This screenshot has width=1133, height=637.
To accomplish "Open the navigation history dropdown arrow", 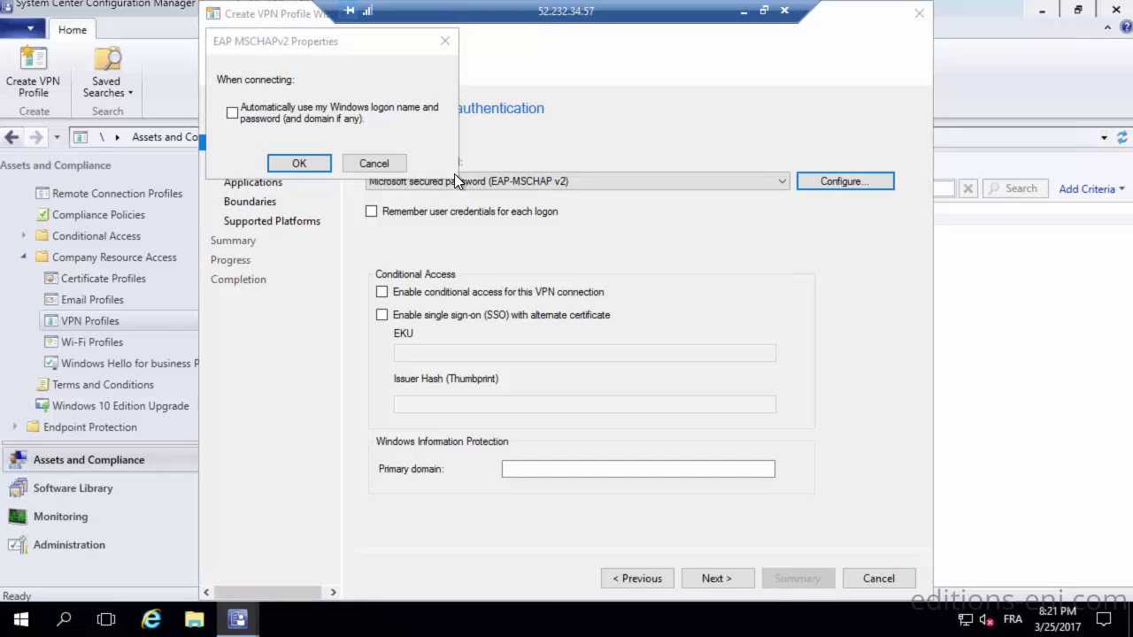I will (x=57, y=137).
